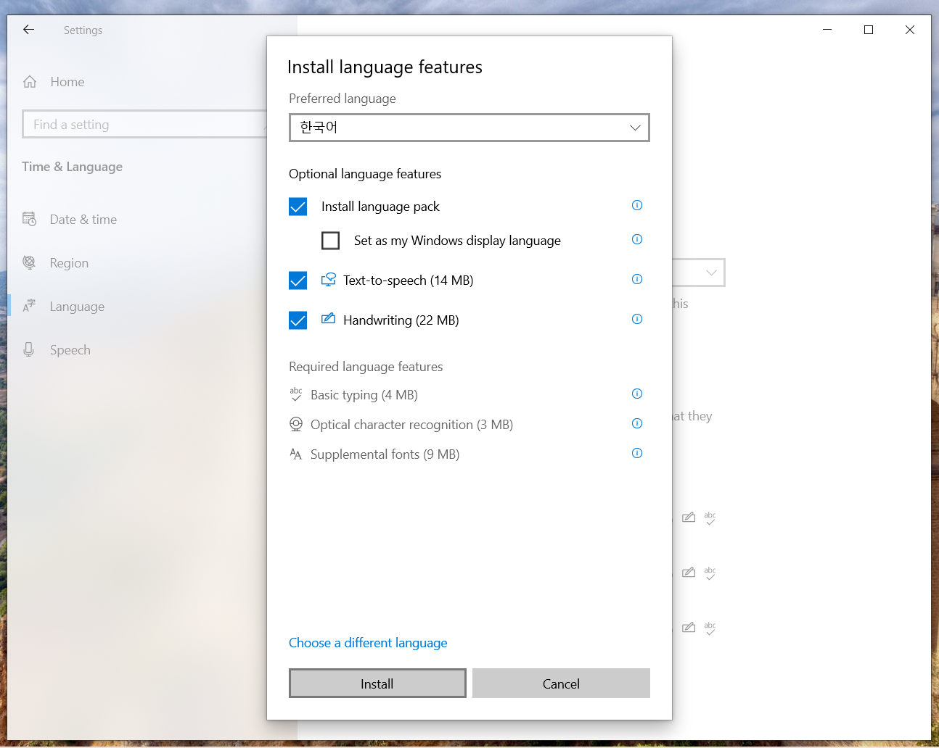Go back using the Settings back arrow
This screenshot has height=748, width=939.
pyautogui.click(x=29, y=30)
